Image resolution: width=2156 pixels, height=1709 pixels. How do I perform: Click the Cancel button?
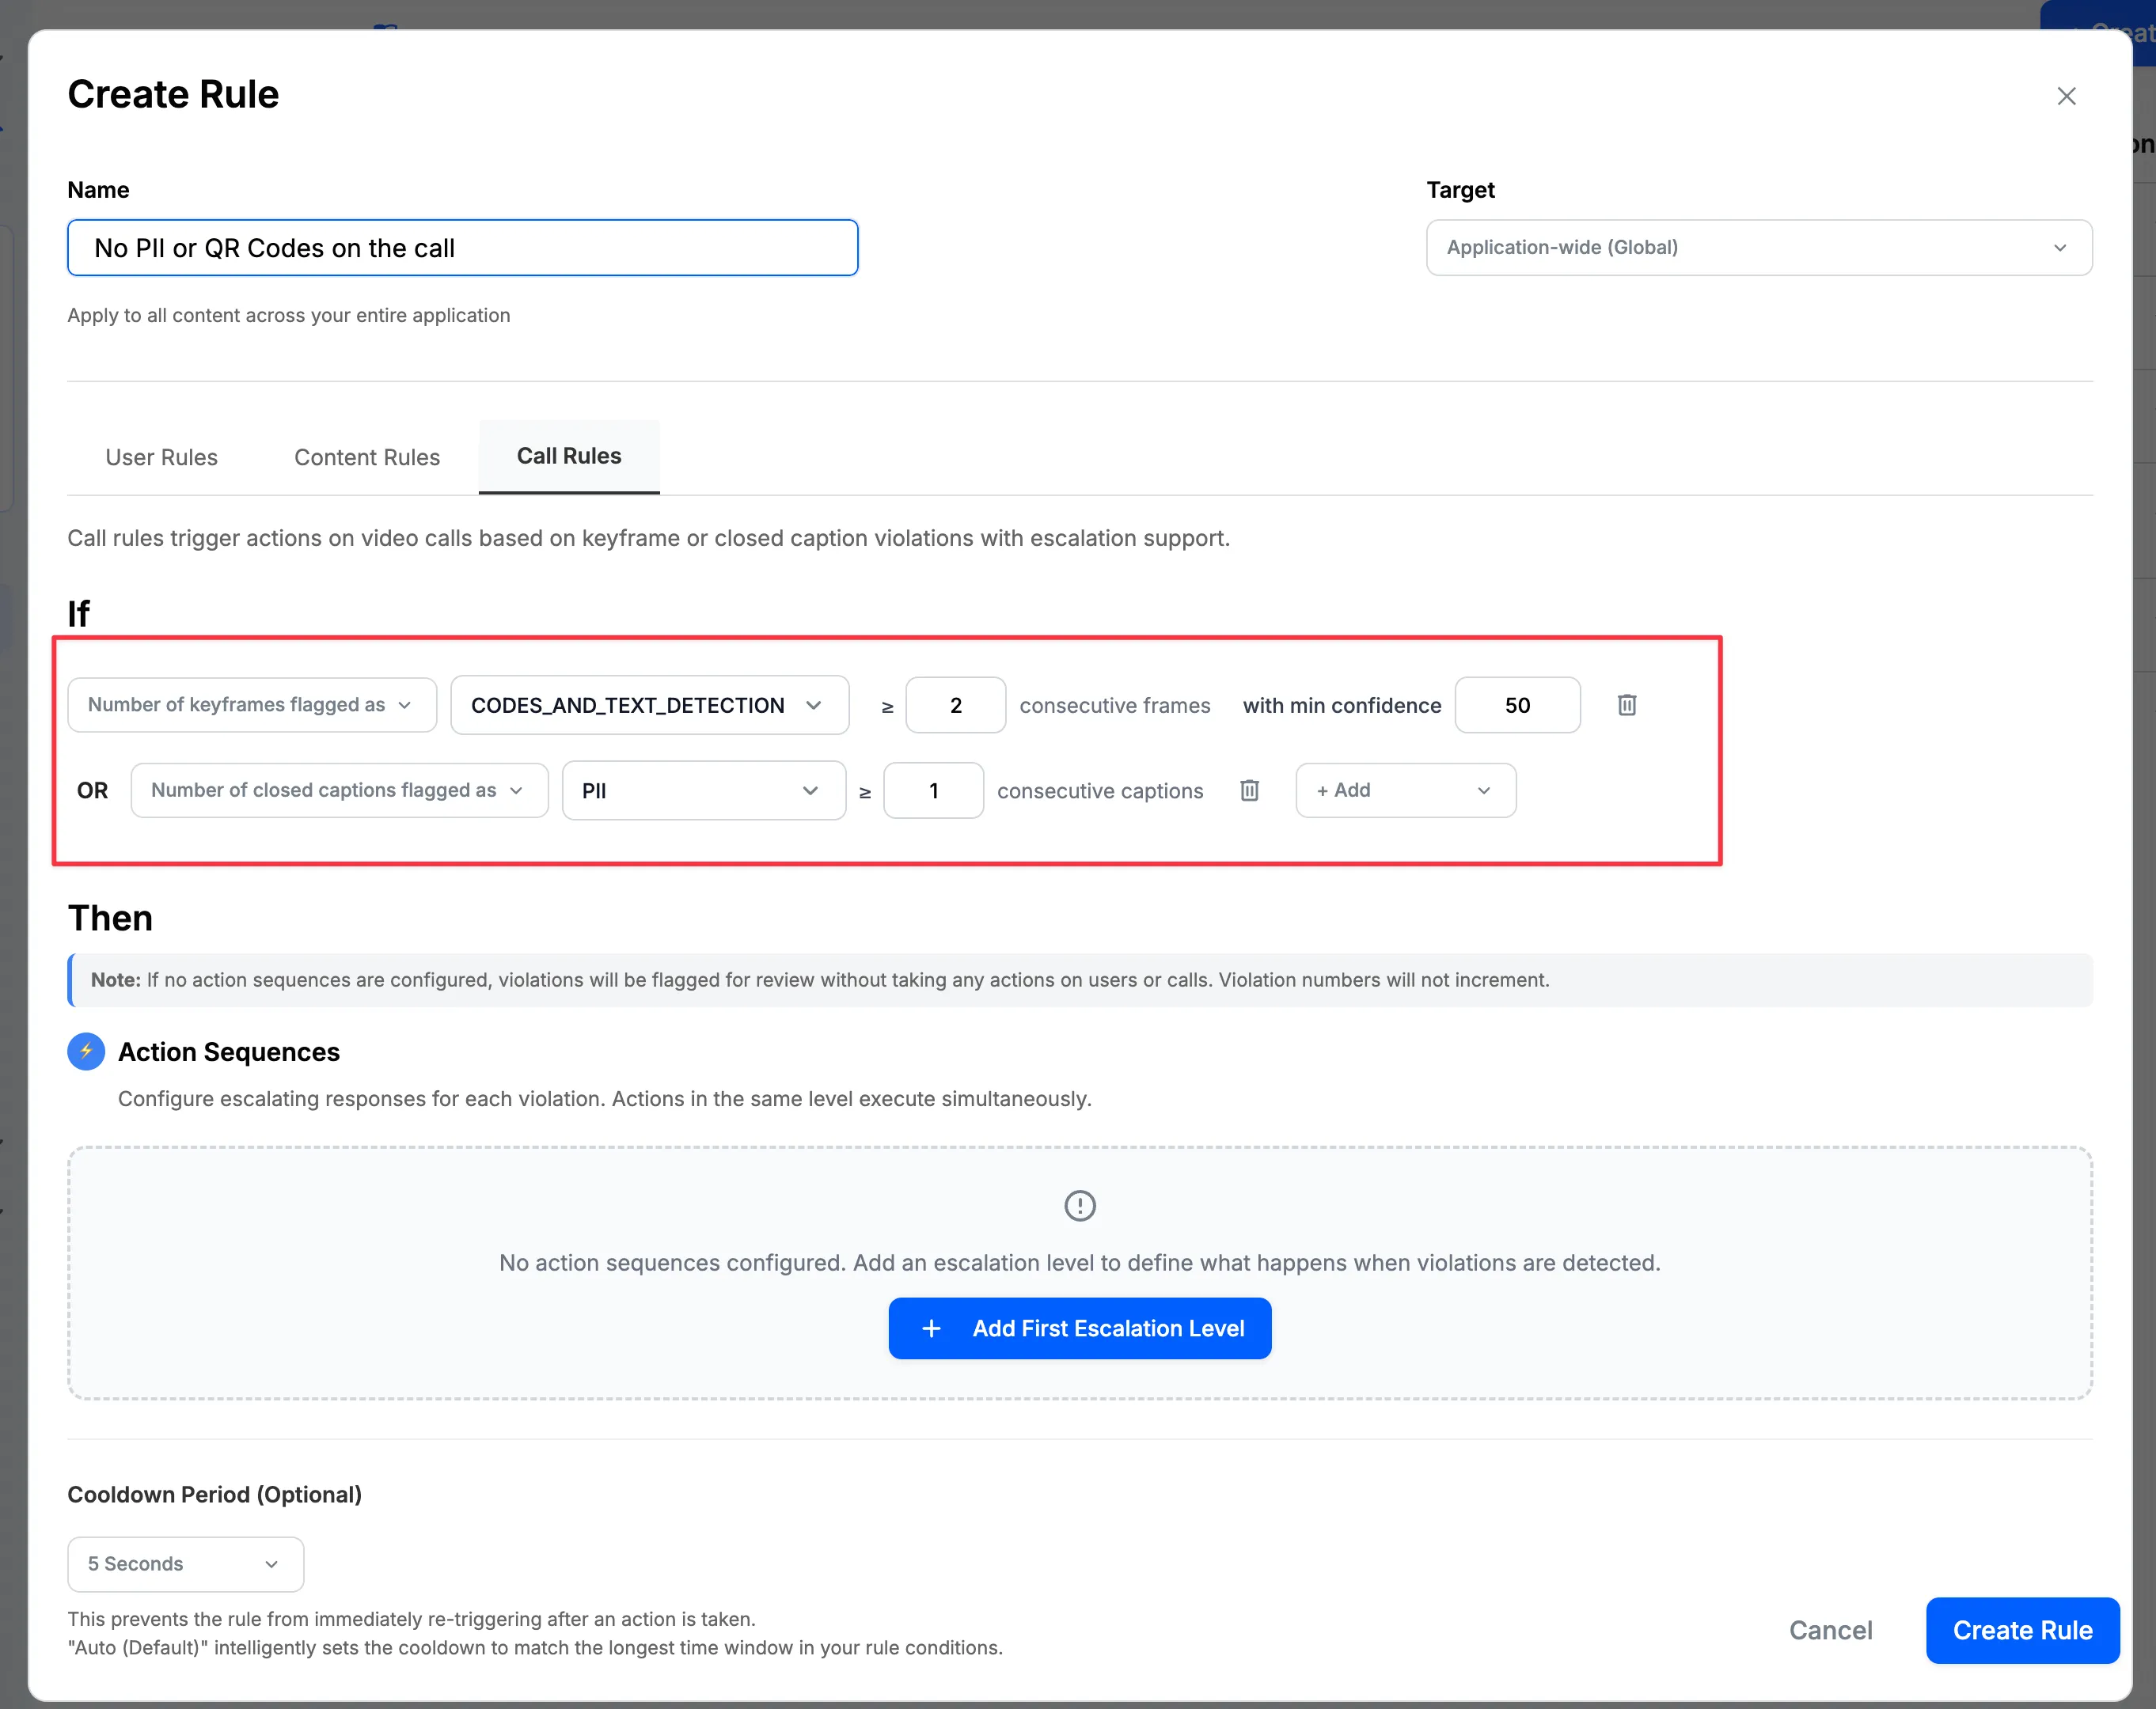tap(1831, 1630)
